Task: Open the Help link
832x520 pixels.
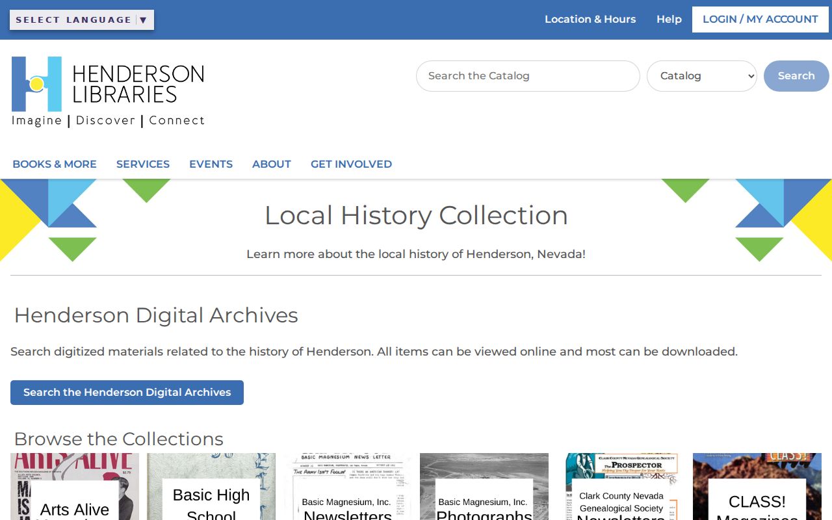Action: [669, 19]
